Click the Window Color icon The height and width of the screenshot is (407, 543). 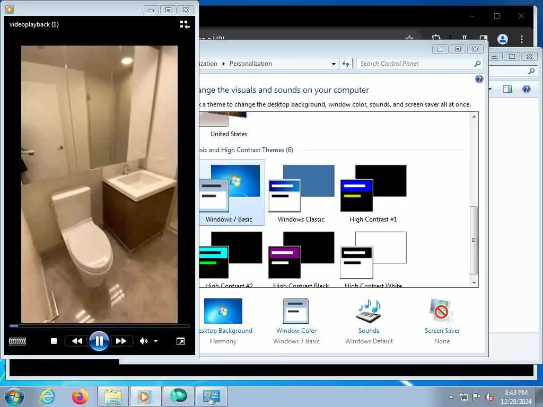pos(296,311)
